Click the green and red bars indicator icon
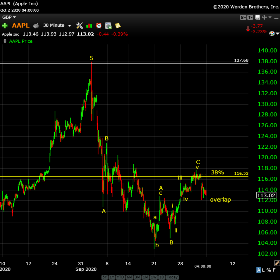Viewport: 280px width, 280px height. [x=89, y=26]
